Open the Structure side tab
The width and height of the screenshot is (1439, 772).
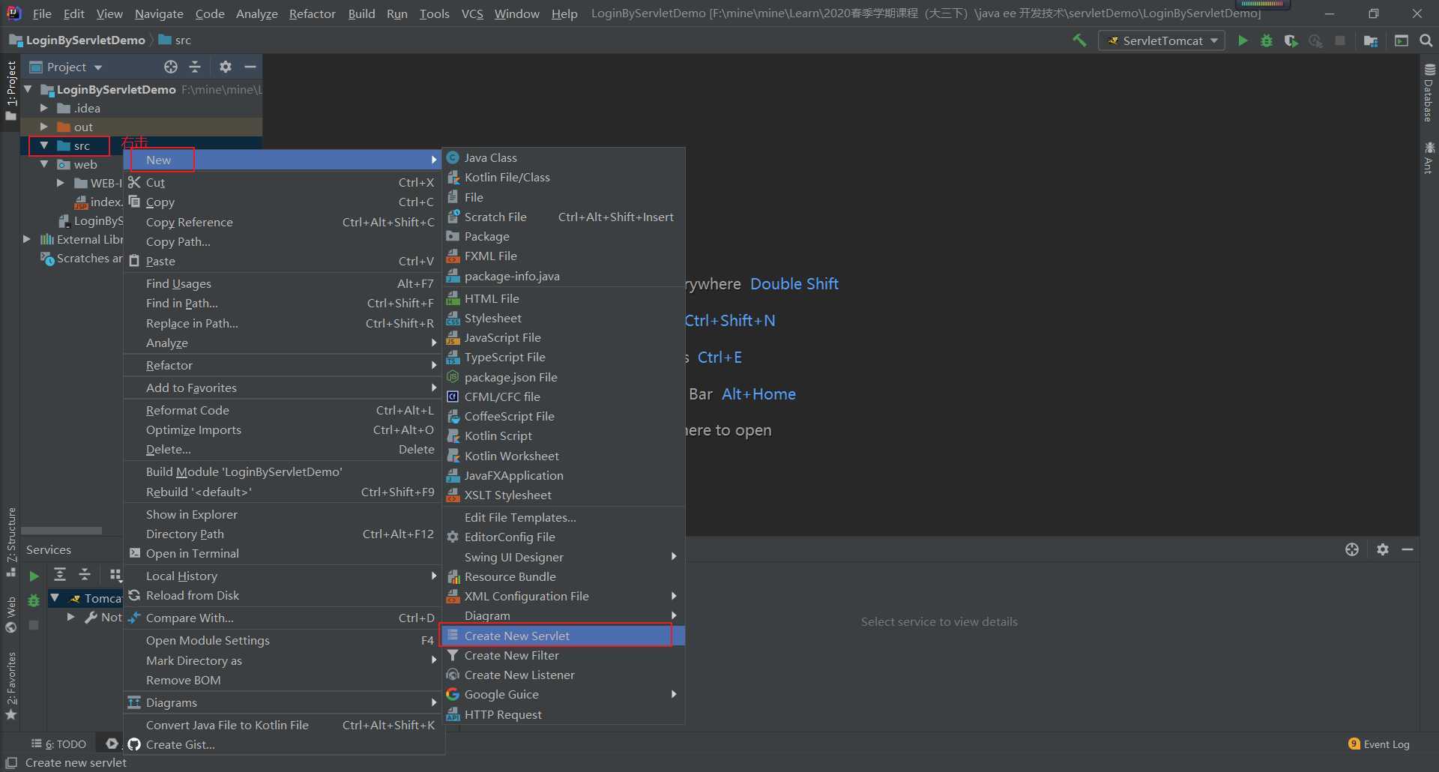[x=11, y=541]
